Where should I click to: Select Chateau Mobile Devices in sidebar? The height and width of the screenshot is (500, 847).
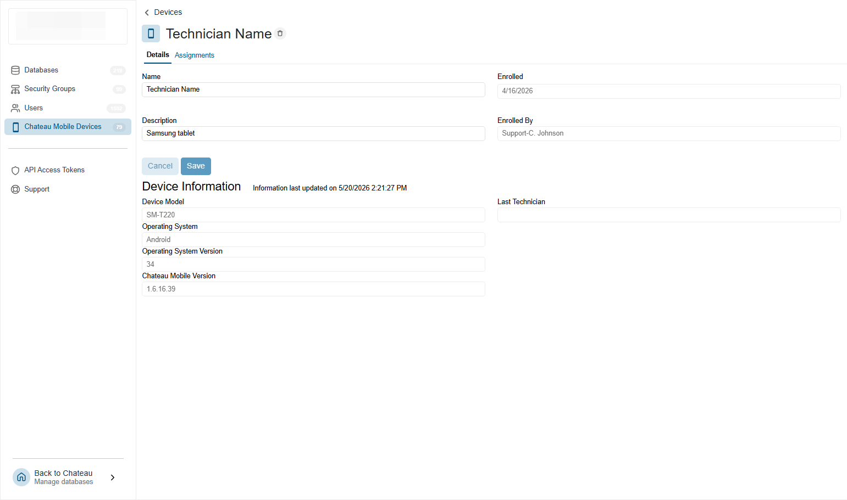coord(68,127)
